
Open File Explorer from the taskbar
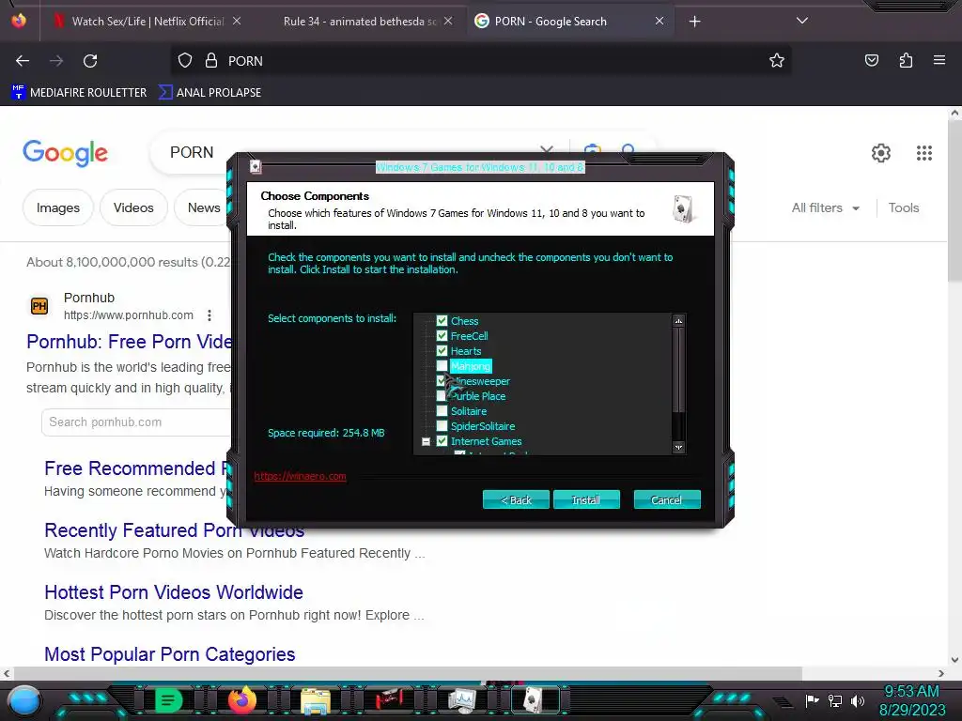pos(316,700)
